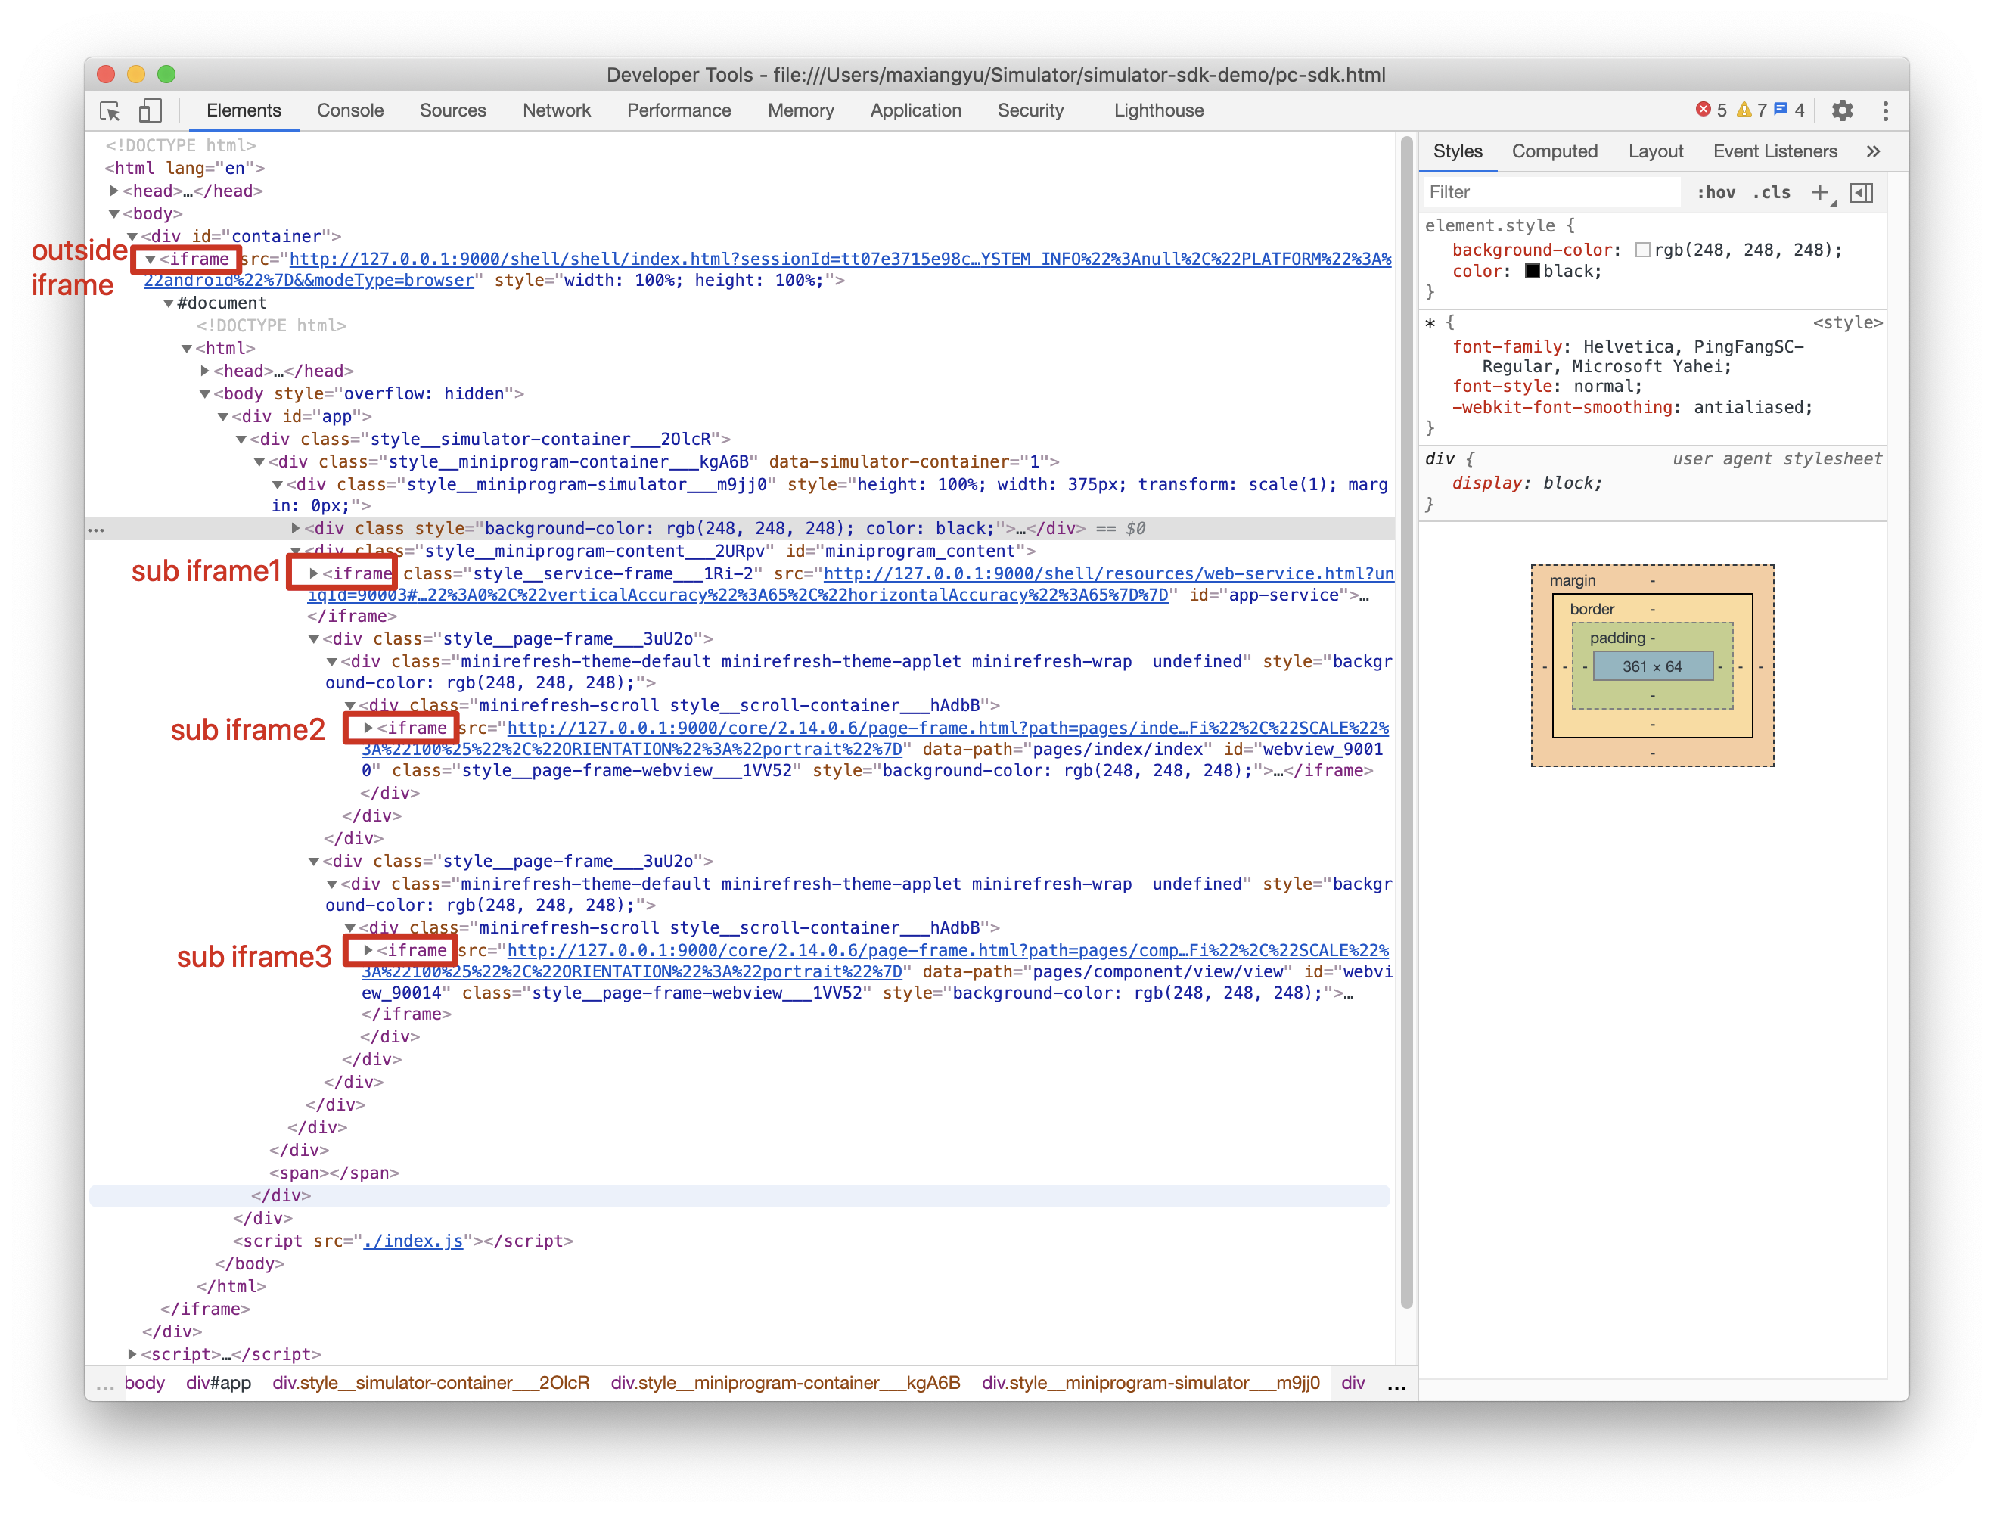Viewport: 1994px width, 1513px height.
Task: Focus the Styles Filter input field
Action: (1552, 193)
